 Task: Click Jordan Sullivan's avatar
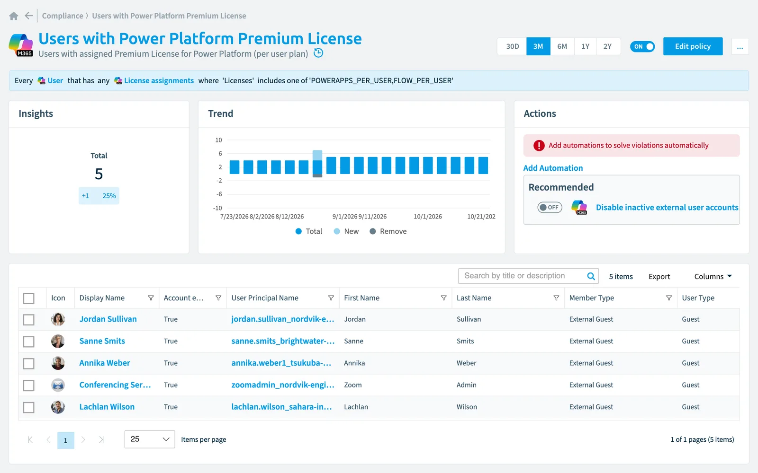click(58, 319)
